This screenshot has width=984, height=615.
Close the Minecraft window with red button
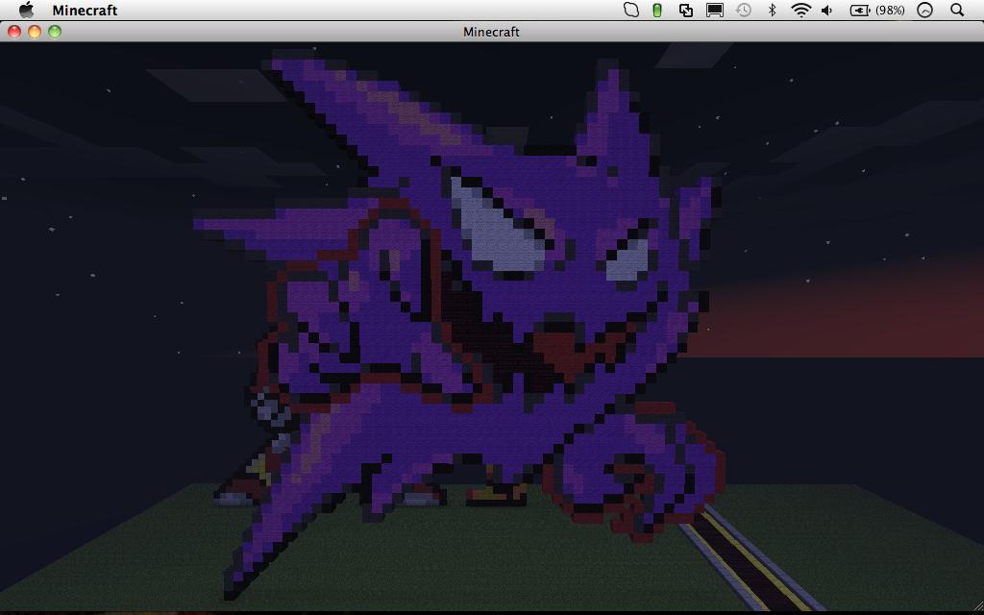coord(14,32)
